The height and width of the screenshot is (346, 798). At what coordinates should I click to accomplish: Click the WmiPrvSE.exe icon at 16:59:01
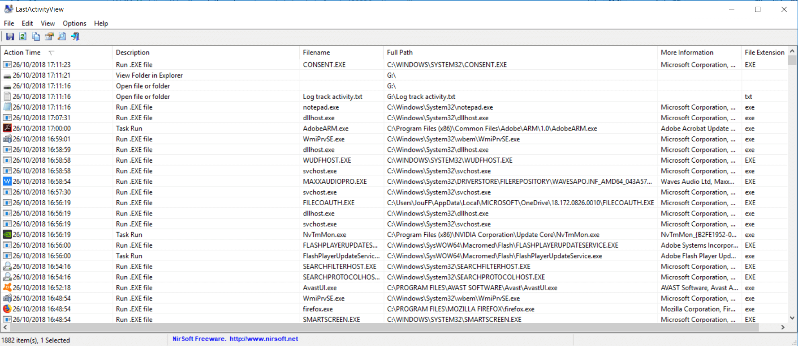(x=7, y=139)
